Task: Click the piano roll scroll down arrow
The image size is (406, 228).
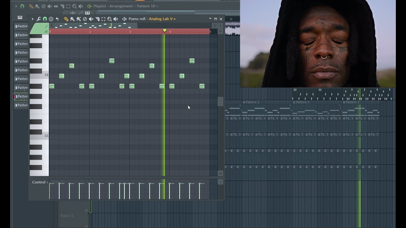Action: [220, 173]
